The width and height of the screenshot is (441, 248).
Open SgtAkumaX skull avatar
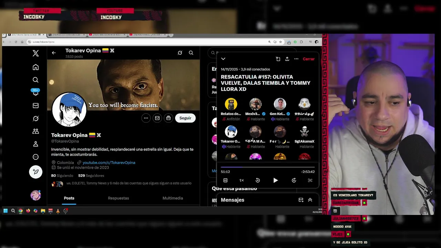point(304,132)
